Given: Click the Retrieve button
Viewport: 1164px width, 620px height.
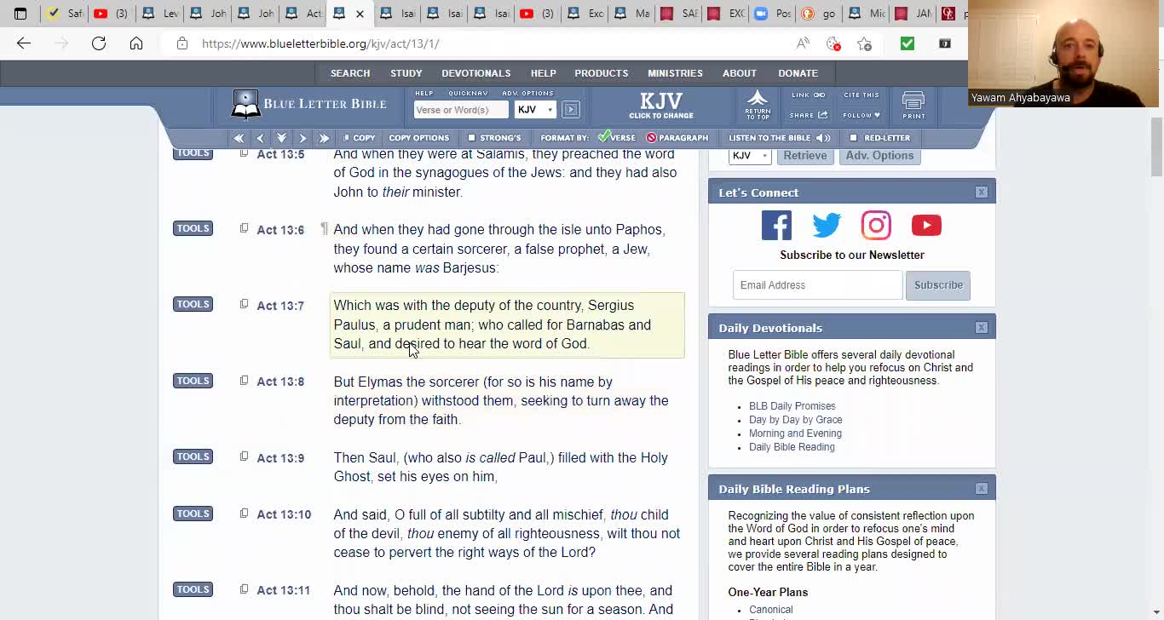Looking at the screenshot, I should point(805,155).
